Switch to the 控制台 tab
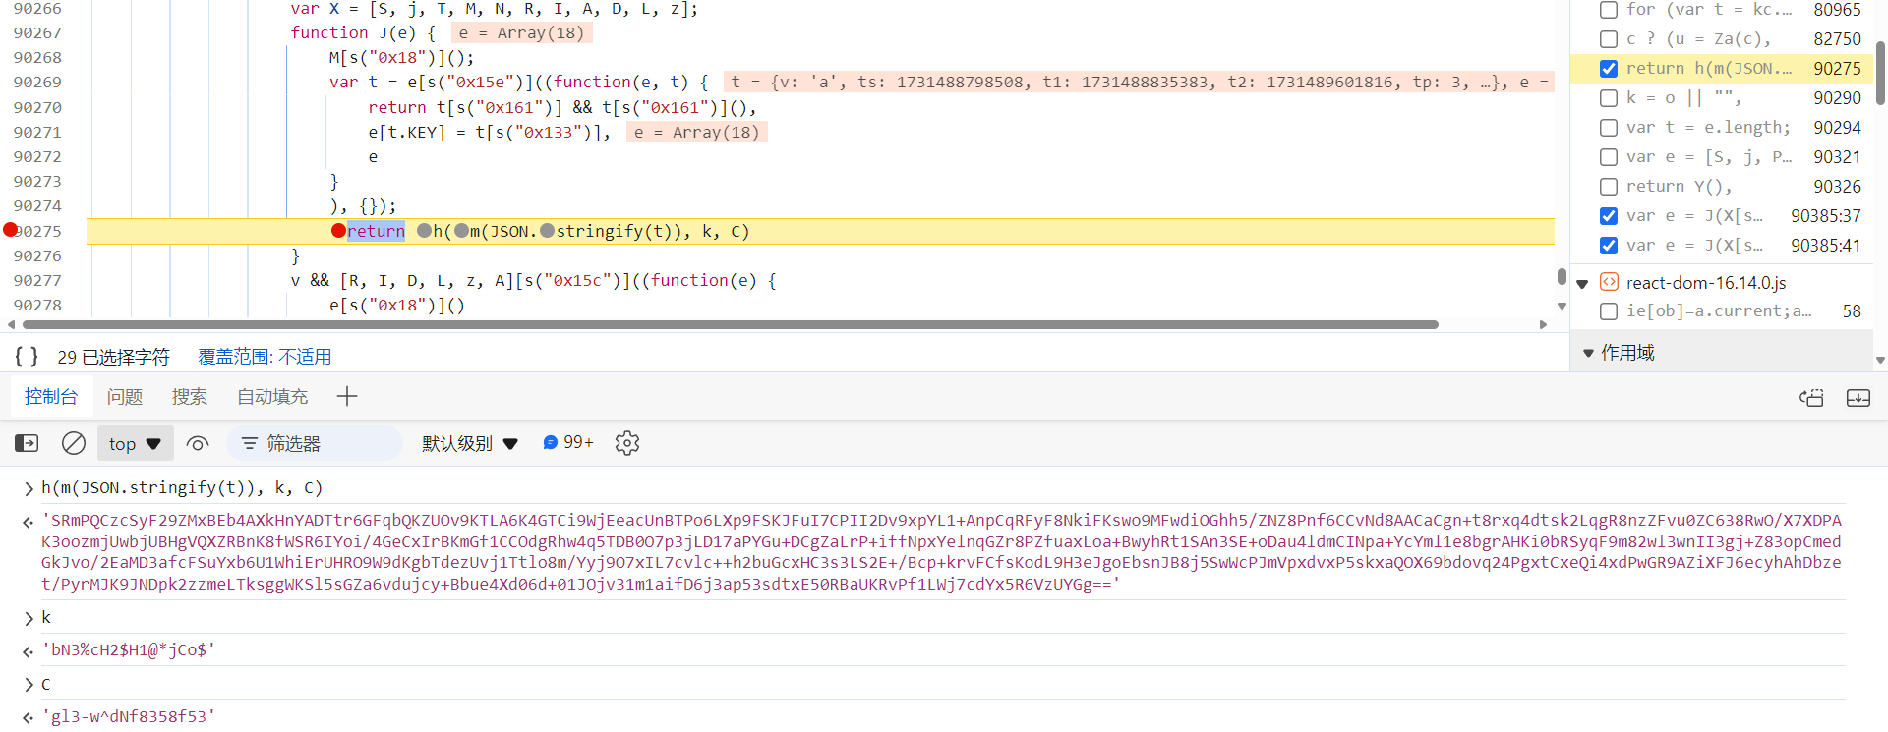Viewport: 1888px width, 732px height. click(51, 396)
